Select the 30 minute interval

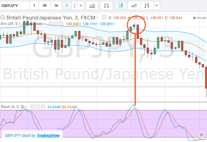point(45,5)
